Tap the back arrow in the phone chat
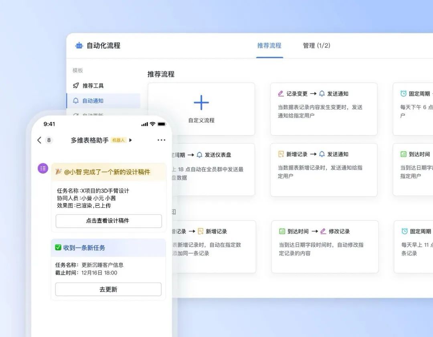Screen dimensions: 433x337 [x=39, y=140]
